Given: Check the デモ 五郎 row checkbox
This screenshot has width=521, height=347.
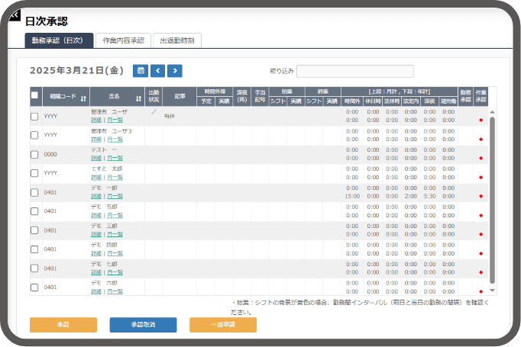Looking at the screenshot, I should click(34, 211).
